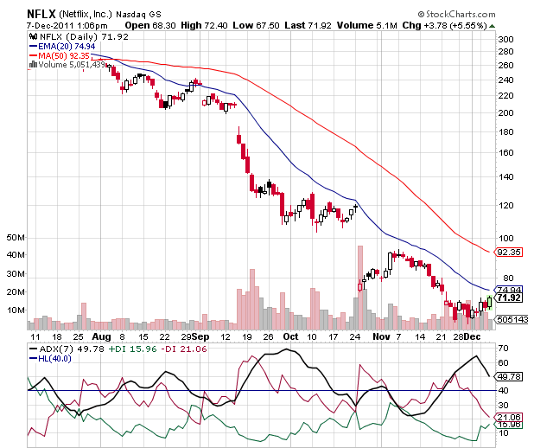This screenshot has height=448, width=534.
Task: Click the Chg +3.78 (+5.55%) value
Action: click(445, 26)
